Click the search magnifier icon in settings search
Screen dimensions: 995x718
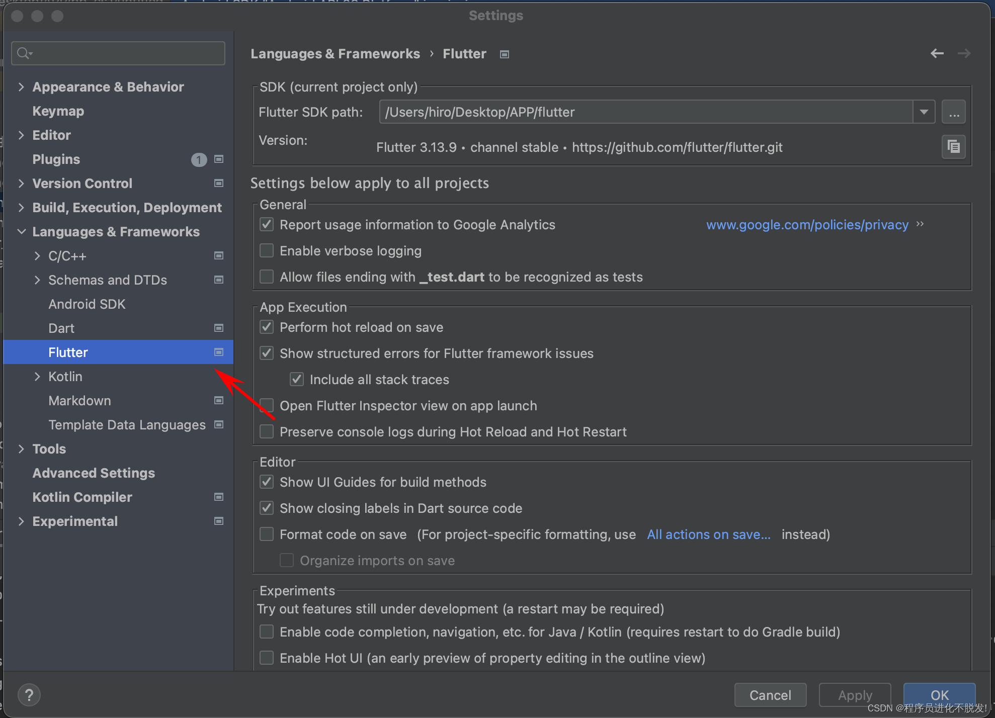click(23, 53)
